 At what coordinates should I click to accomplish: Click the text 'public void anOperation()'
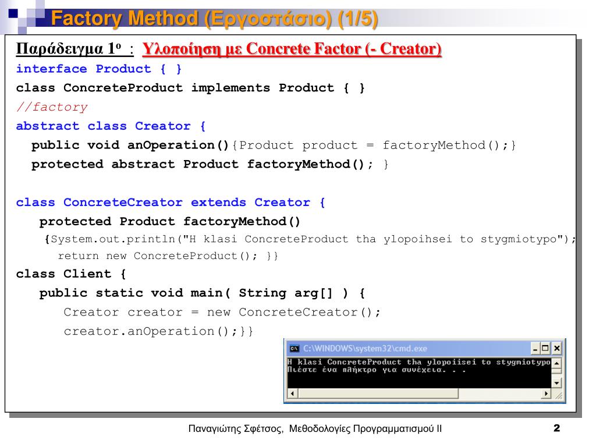[x=130, y=145]
